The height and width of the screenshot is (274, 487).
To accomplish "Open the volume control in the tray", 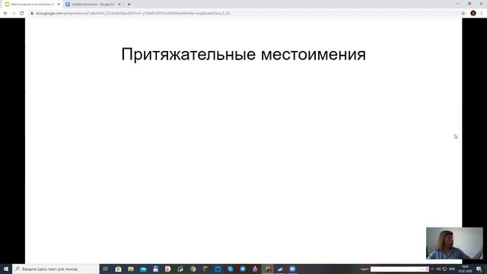I will coord(438,269).
